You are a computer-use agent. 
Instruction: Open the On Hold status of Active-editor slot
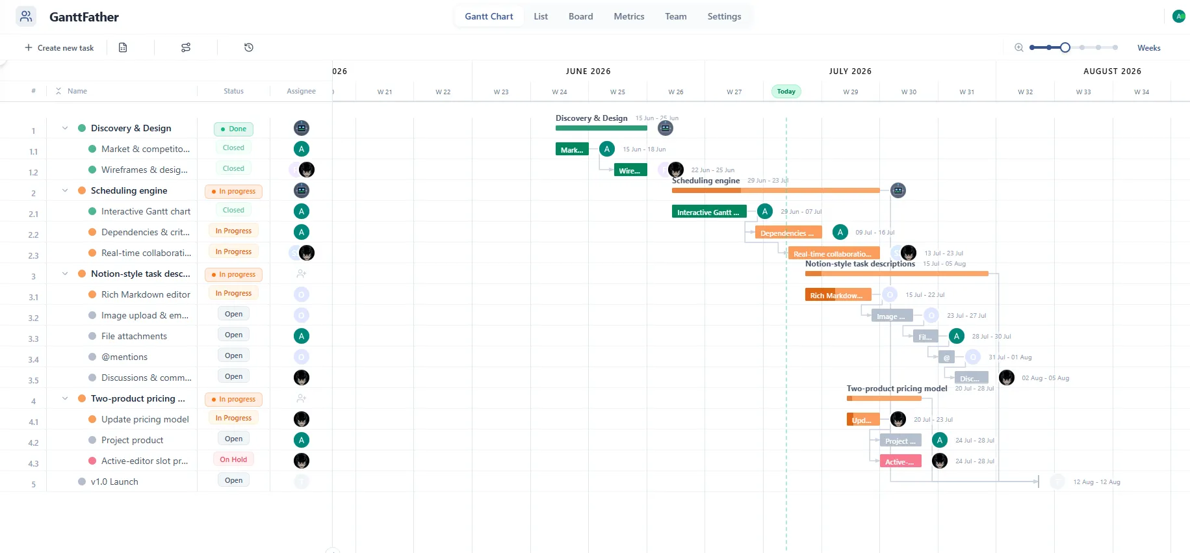point(233,459)
